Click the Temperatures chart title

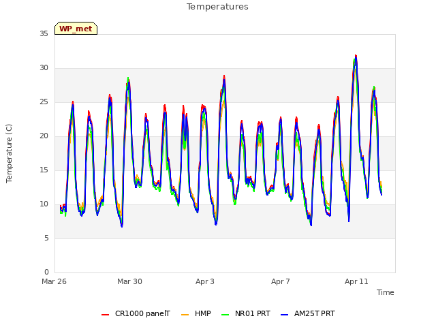click(217, 7)
